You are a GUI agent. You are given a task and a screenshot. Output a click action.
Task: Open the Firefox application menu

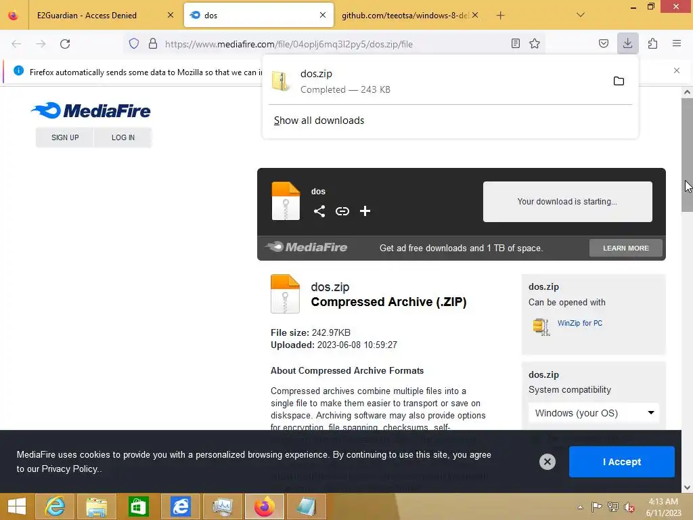pos(677,43)
